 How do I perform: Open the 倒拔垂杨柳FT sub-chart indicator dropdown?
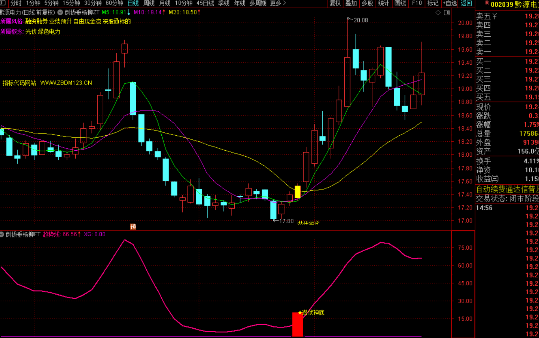click(x=2, y=234)
